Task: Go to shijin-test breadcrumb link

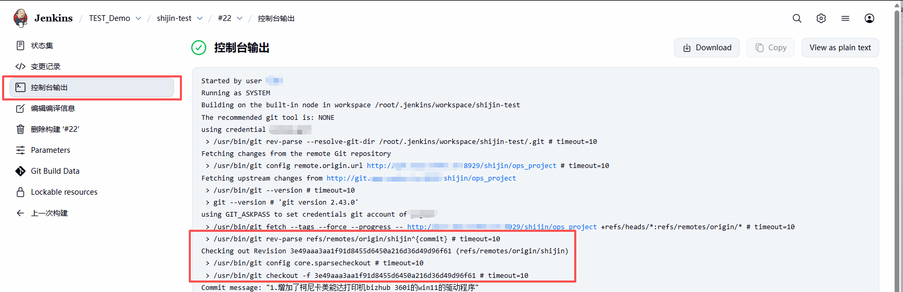Action: (174, 18)
